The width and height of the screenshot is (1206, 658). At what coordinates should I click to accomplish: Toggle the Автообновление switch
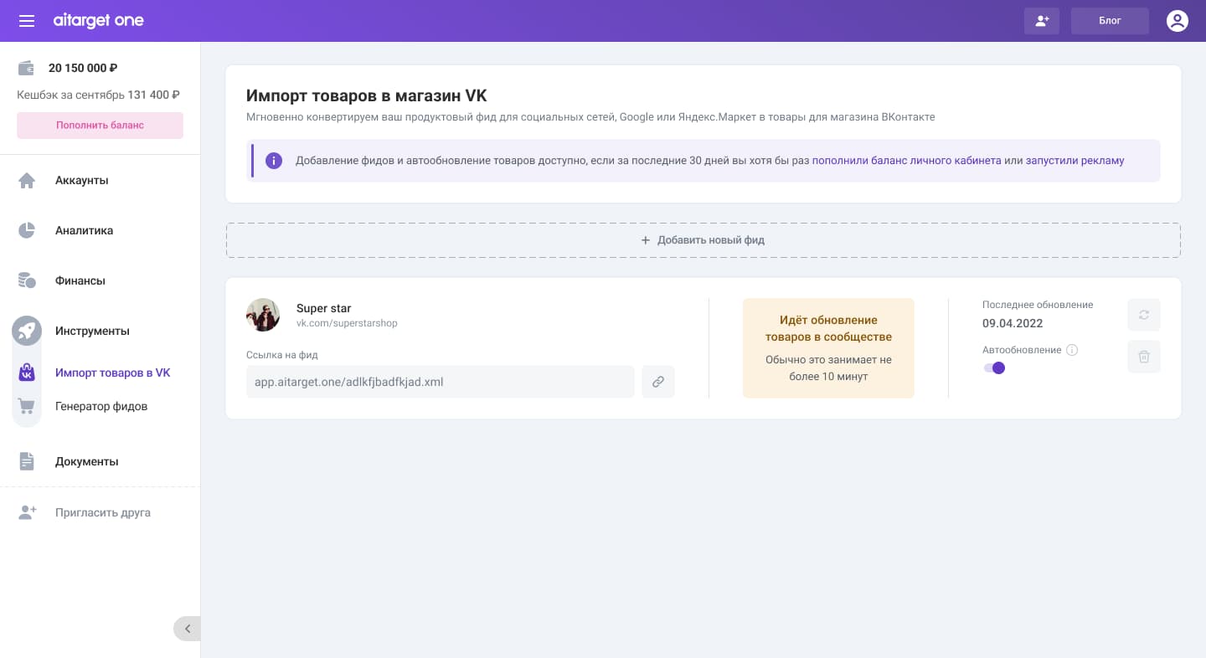(x=994, y=368)
